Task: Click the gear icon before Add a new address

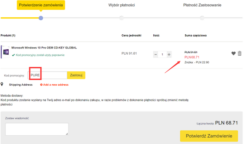Action: coord(41,85)
